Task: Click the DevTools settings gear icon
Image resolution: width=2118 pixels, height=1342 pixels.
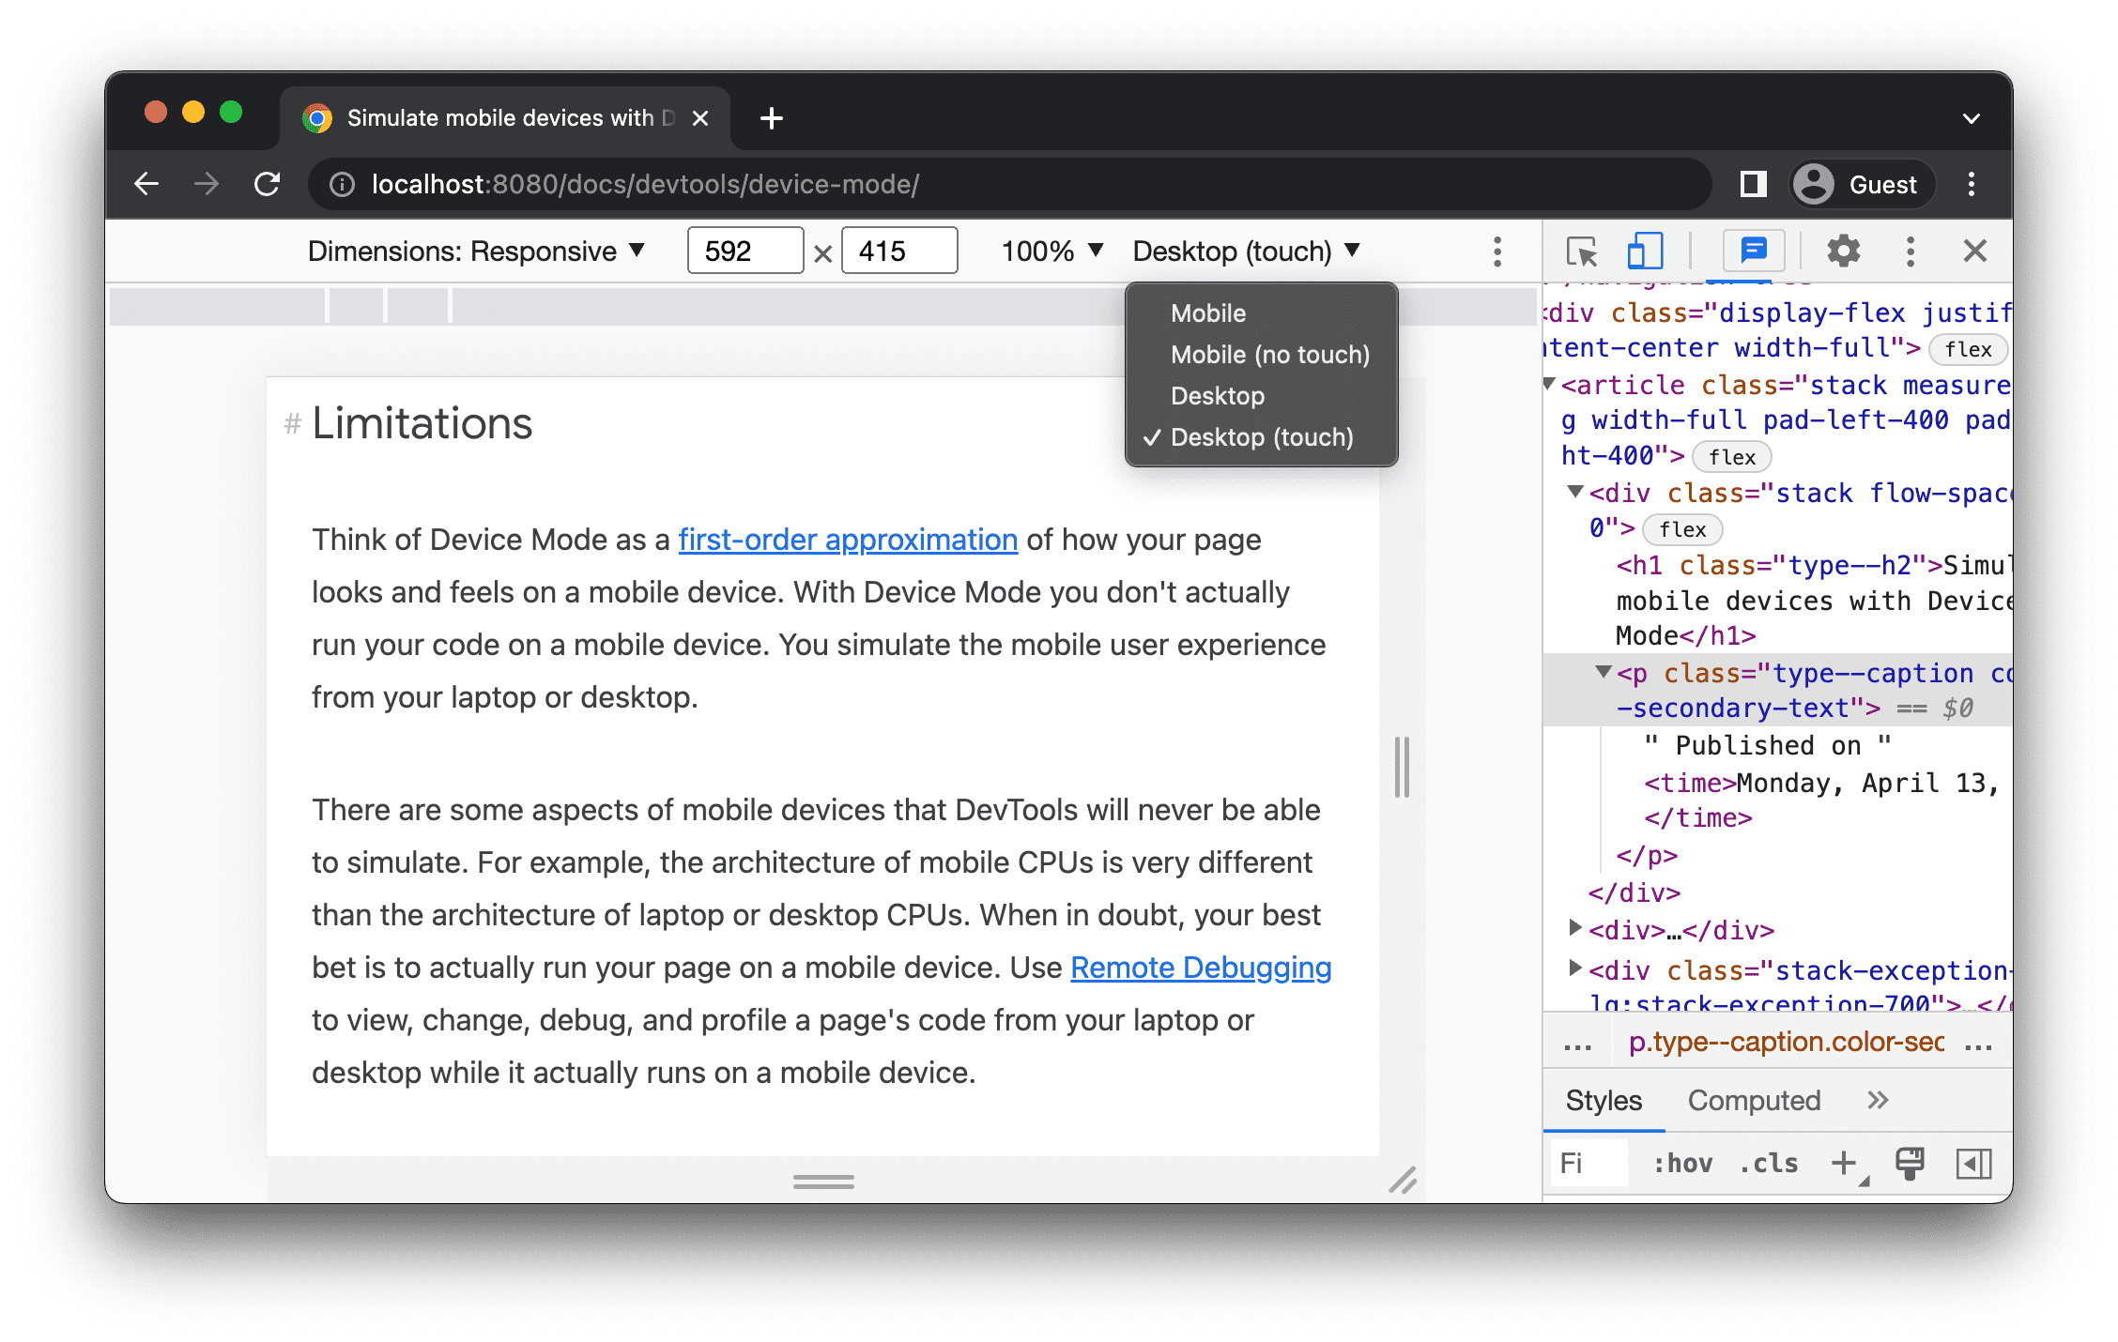Action: 1840,252
